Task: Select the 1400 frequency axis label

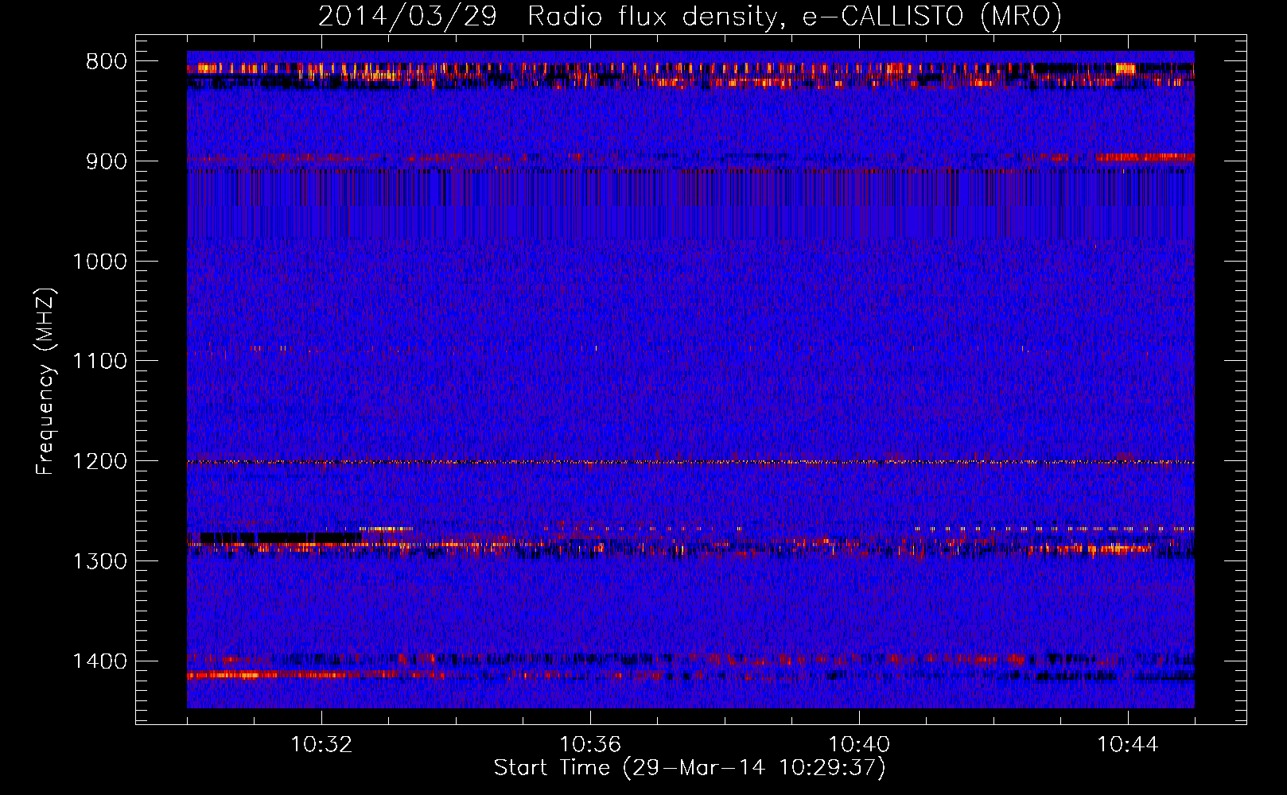Action: coord(99,661)
